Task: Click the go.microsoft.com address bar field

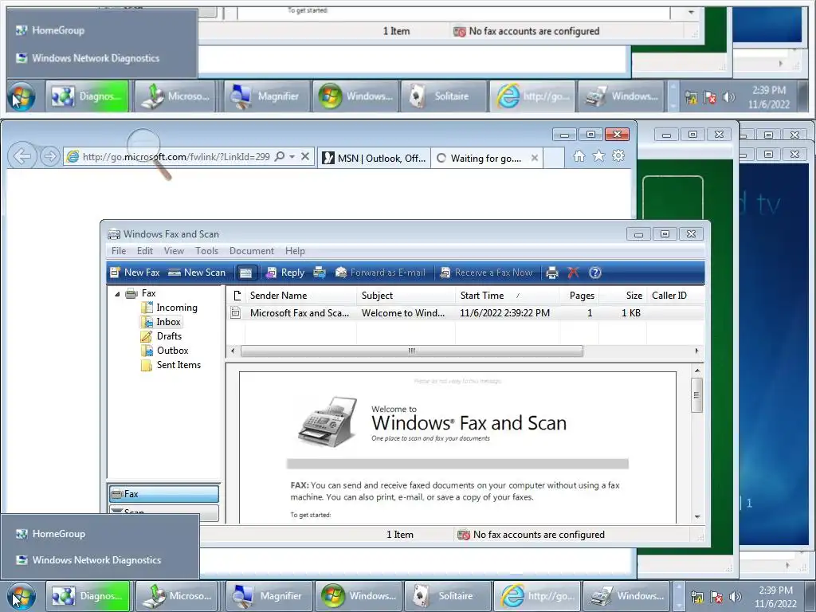Action: (x=176, y=157)
